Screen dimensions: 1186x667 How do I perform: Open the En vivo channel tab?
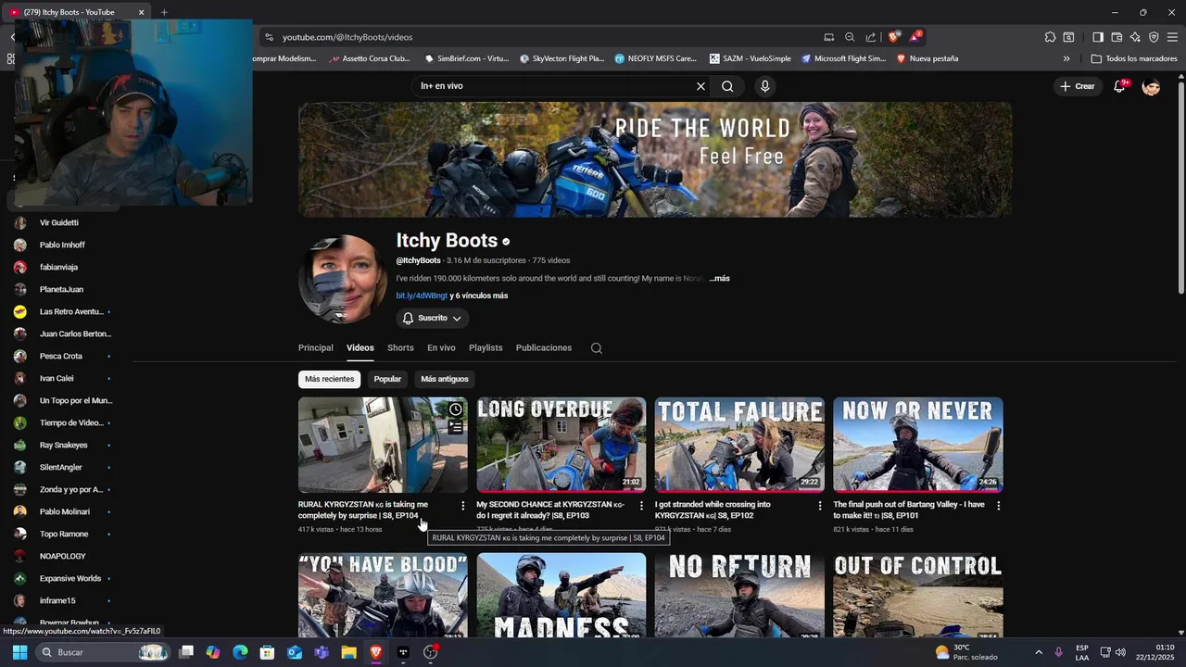point(441,347)
